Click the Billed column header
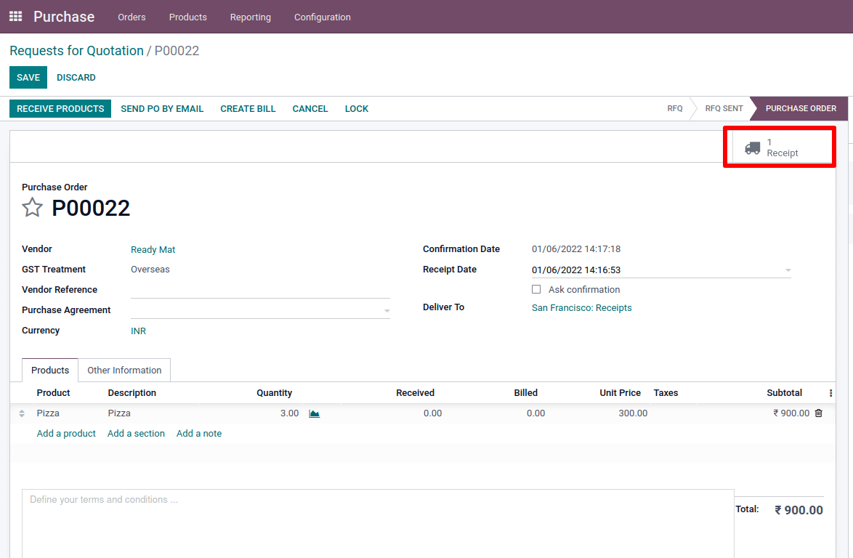This screenshot has height=558, width=853. coord(525,392)
